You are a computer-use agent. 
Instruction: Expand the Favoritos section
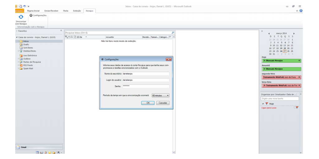[x=17, y=31]
